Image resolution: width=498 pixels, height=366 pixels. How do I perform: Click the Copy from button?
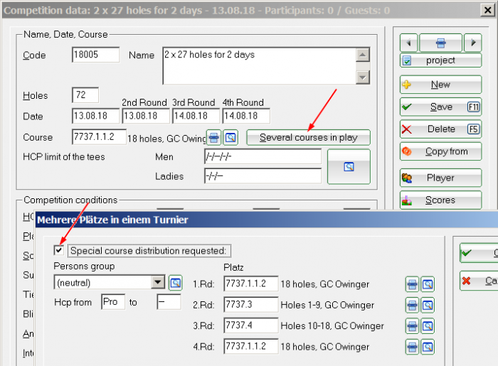(441, 151)
